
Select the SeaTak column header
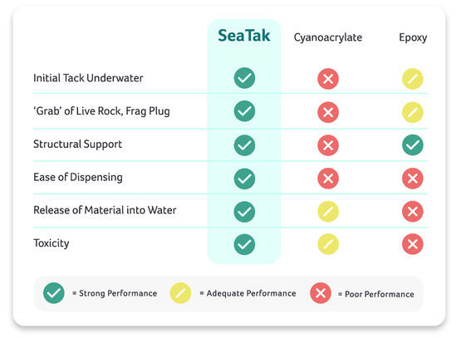point(244,36)
